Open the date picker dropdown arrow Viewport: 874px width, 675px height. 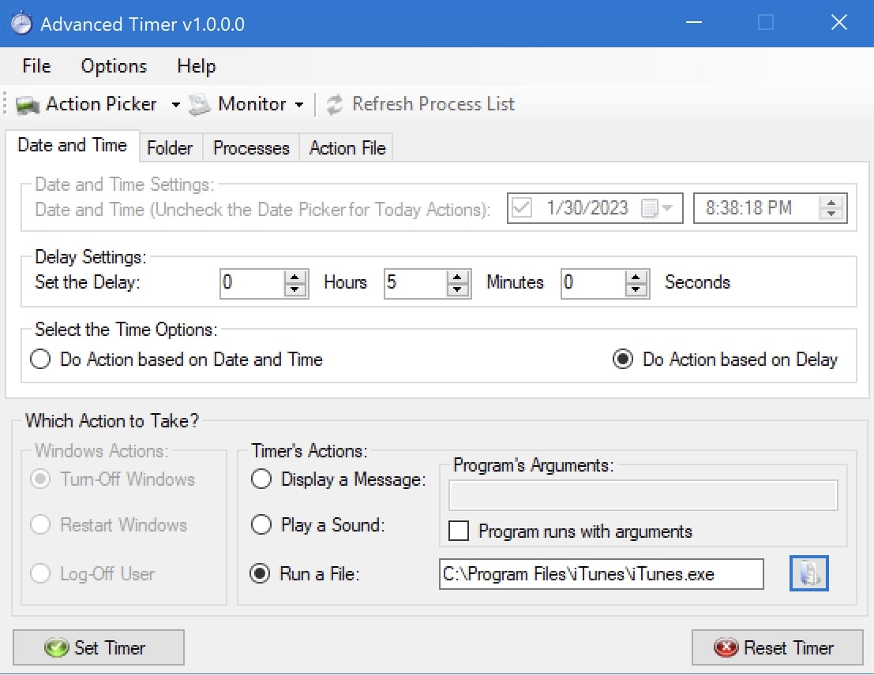pos(667,208)
